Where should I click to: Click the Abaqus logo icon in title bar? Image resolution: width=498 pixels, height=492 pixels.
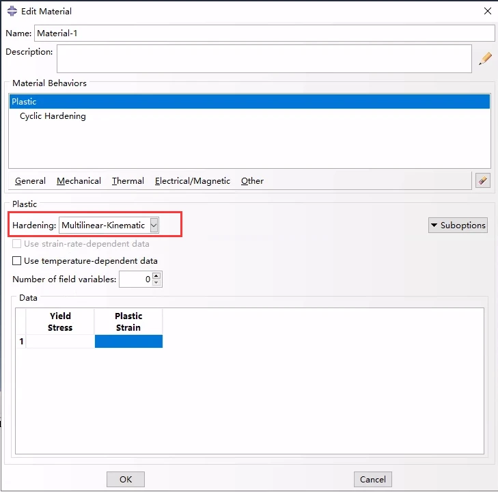tap(12, 11)
